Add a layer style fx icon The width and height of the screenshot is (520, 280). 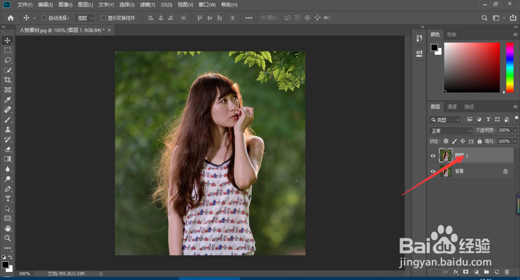click(x=456, y=272)
